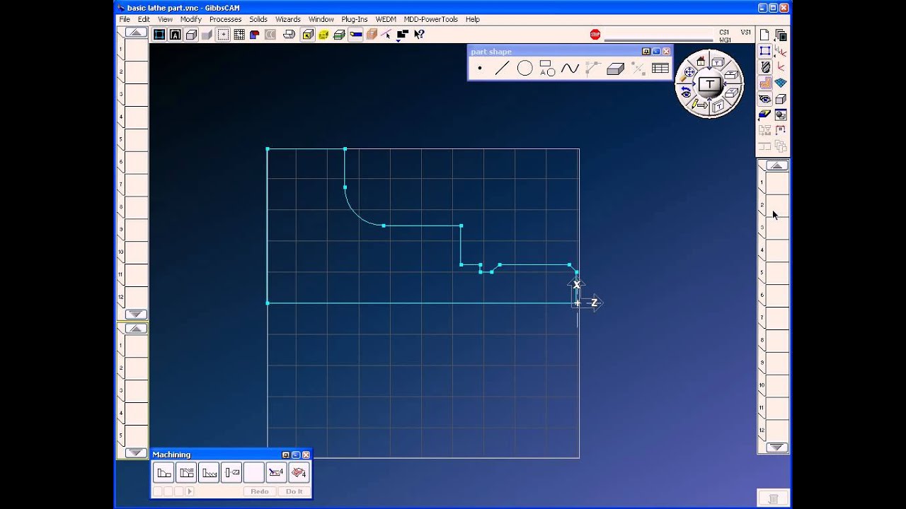This screenshot has height=509, width=906.
Task: Click the Redo button
Action: pos(259,491)
